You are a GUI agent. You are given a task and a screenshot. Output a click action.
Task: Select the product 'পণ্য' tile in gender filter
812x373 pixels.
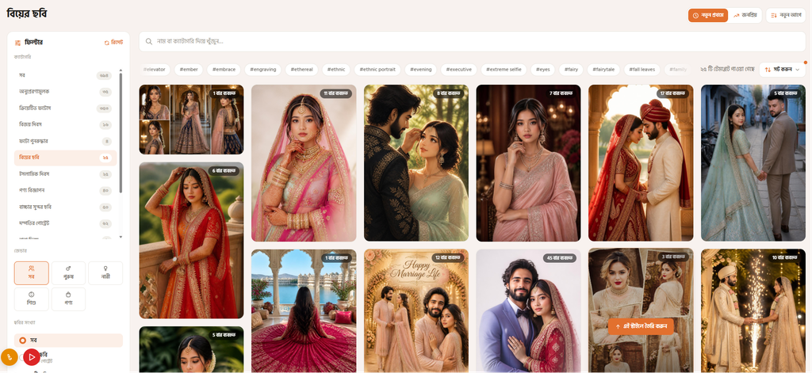(x=68, y=299)
